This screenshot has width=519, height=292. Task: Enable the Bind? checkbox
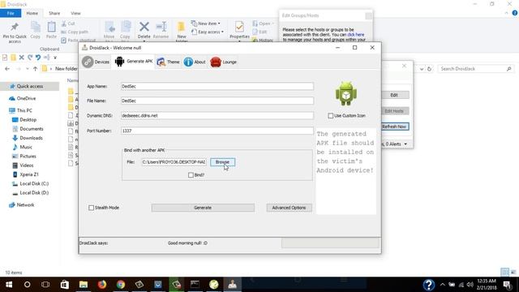[191, 175]
